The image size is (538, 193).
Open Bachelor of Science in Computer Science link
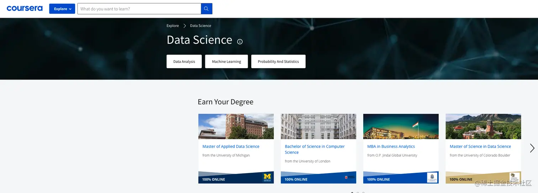tap(315, 149)
